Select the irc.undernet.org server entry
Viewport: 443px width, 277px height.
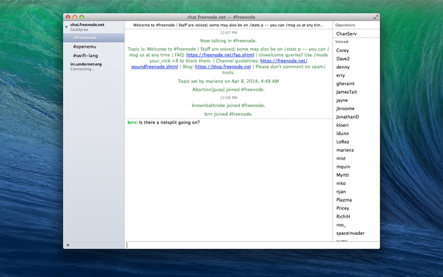[86, 64]
